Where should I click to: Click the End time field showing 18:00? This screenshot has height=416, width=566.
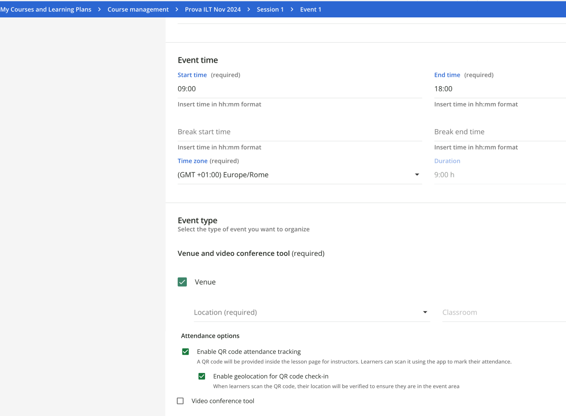click(x=499, y=89)
